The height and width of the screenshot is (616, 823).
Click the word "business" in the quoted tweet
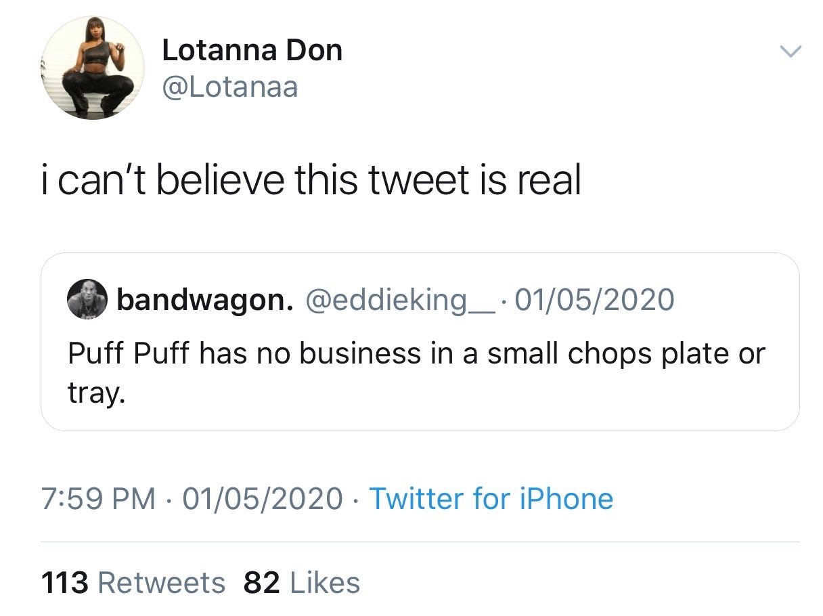(x=354, y=354)
